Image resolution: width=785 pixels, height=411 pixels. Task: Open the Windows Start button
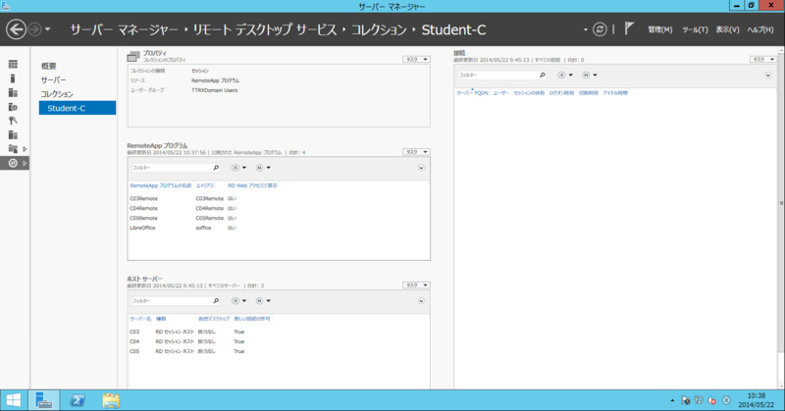(x=14, y=400)
